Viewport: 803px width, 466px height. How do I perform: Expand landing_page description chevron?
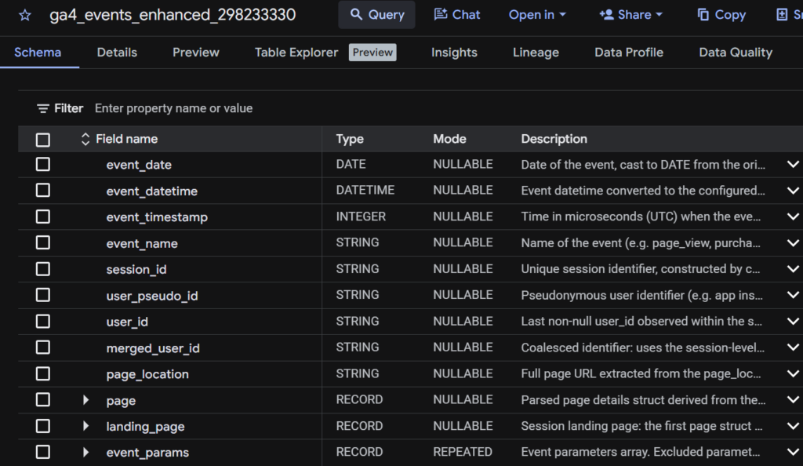793,426
